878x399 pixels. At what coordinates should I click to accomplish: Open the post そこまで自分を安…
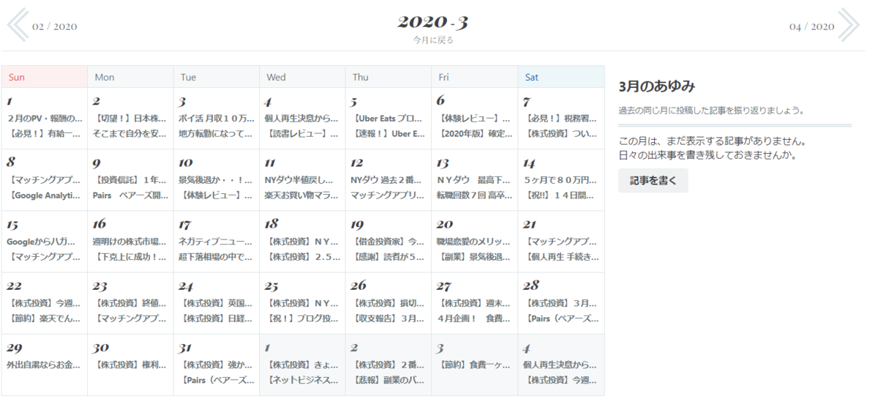(130, 134)
